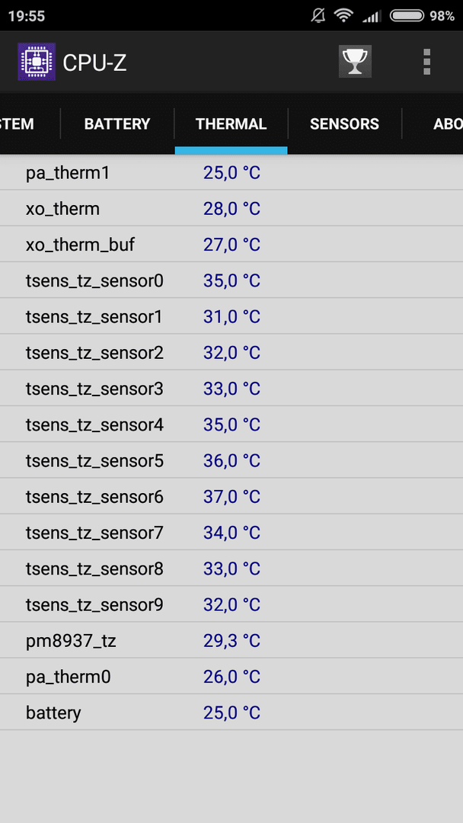The width and height of the screenshot is (463, 823).
Task: Tap the cellular signal strength icon
Action: [x=372, y=16]
